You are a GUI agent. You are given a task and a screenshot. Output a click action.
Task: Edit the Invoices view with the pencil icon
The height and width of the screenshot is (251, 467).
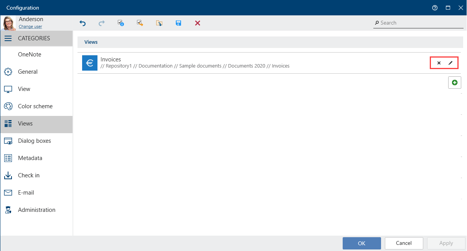[x=450, y=63]
